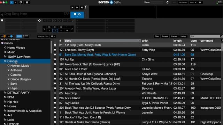The width and height of the screenshot is (223, 125).
Task: Sort by the song column header
Action: (102, 41)
